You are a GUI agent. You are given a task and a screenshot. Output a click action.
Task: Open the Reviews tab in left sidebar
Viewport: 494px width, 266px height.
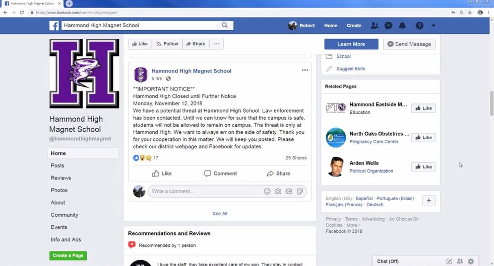click(x=61, y=178)
